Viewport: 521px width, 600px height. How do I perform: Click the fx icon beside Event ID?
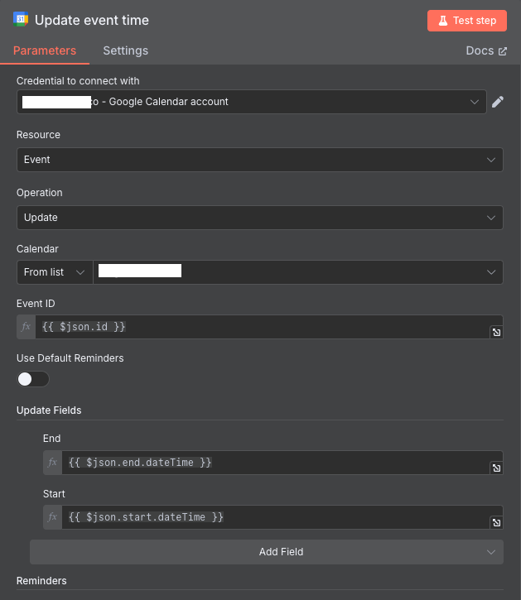tap(26, 327)
